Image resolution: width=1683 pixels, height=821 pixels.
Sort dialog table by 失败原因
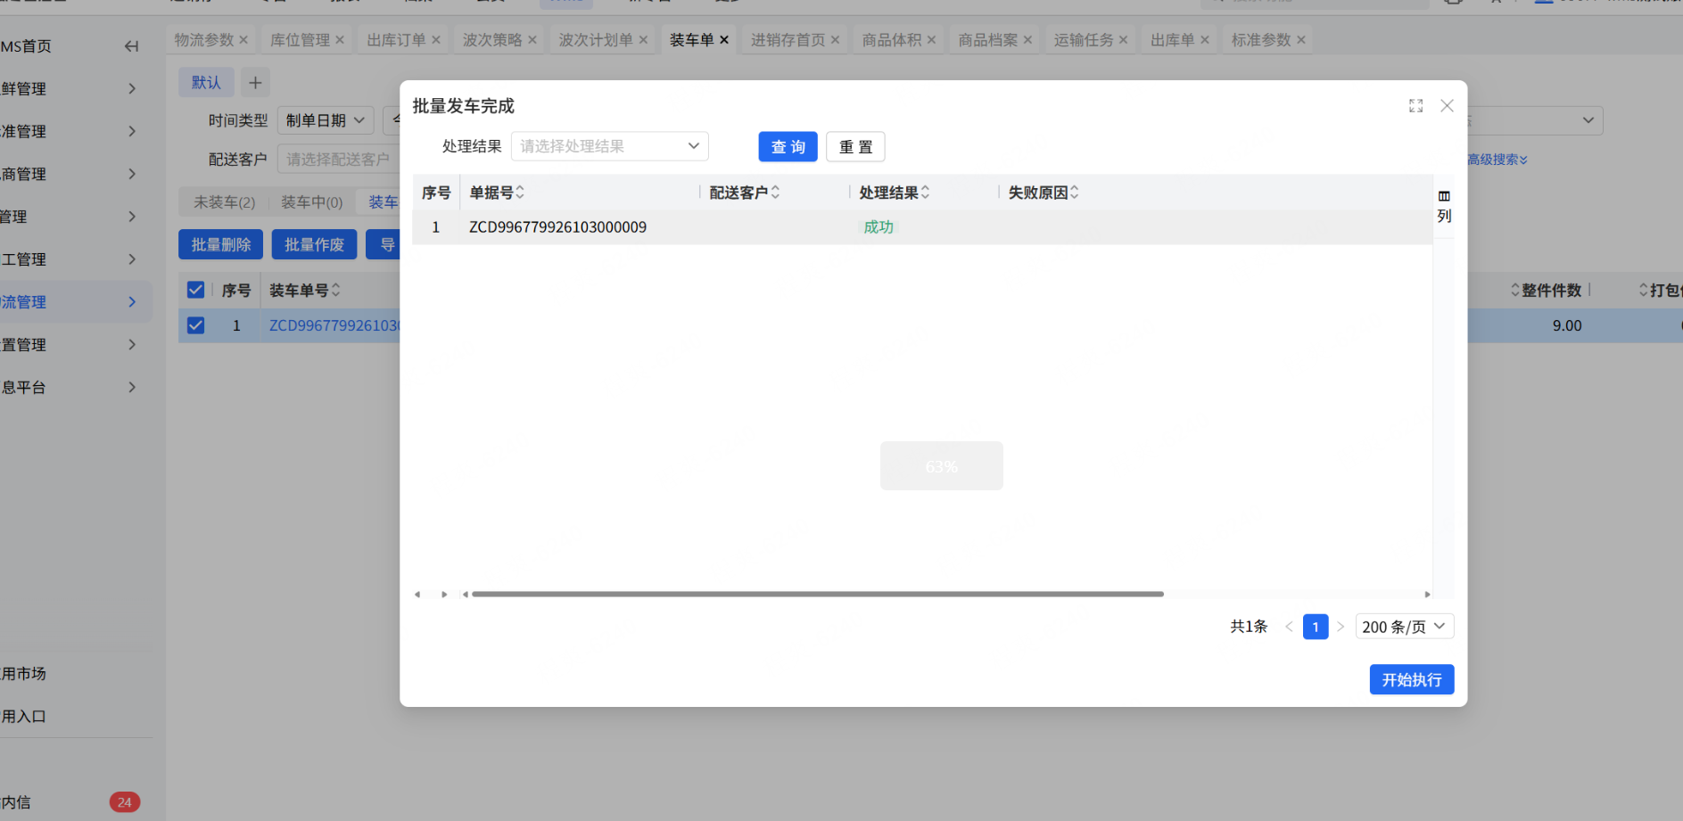(1075, 193)
